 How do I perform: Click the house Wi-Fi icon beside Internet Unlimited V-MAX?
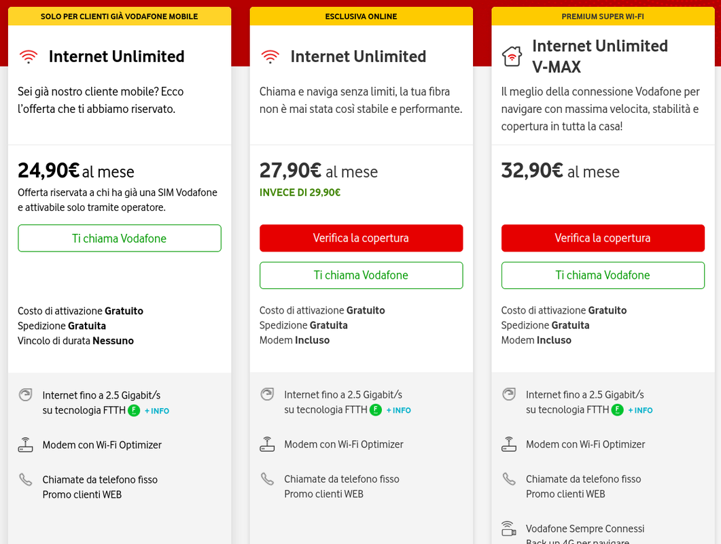point(512,56)
